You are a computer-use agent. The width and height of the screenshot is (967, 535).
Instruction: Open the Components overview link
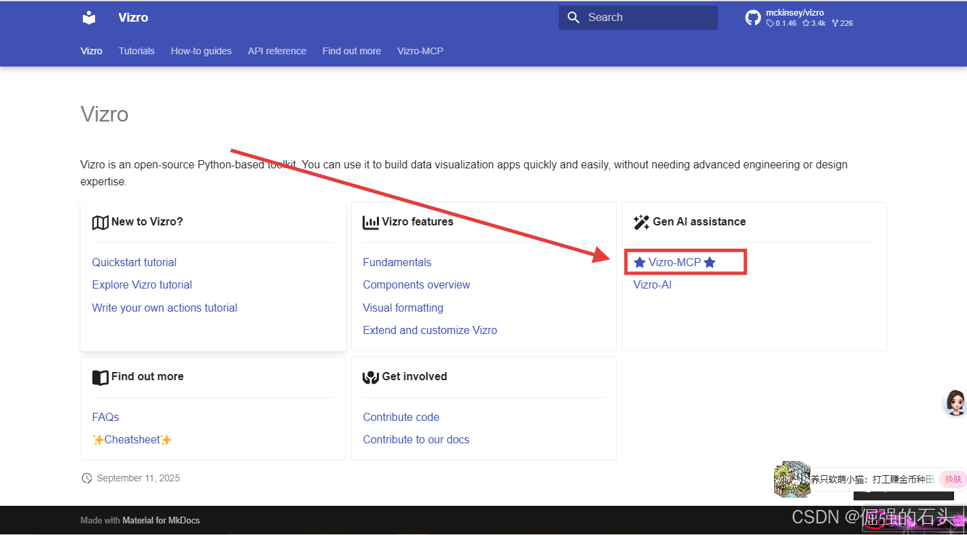416,284
